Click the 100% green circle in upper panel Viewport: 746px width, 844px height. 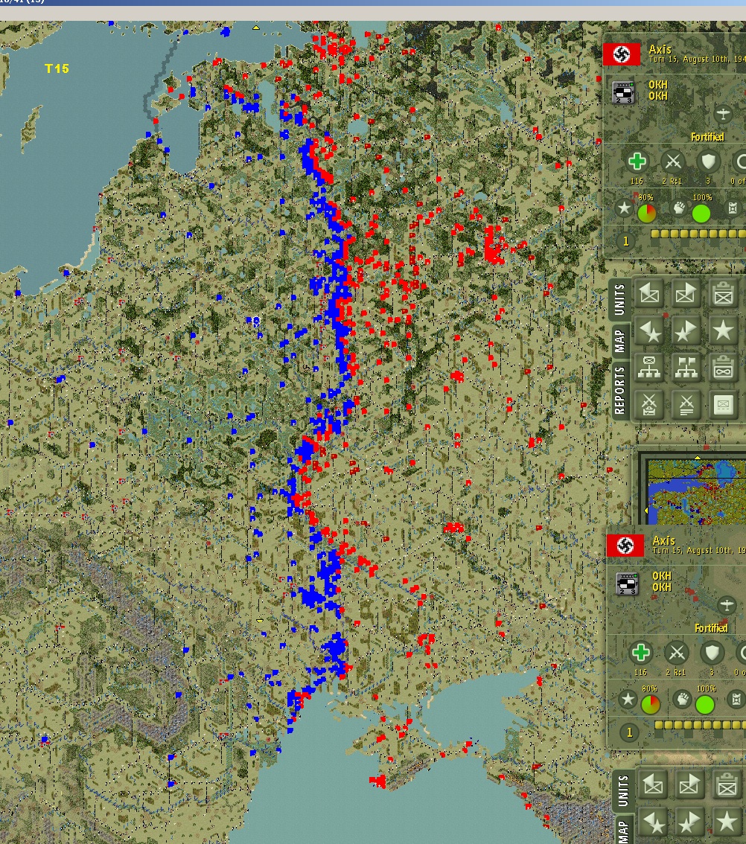tap(701, 213)
